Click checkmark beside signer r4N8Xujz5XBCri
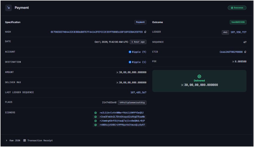The width and height of the screenshot is (254, 147). click(x=96, y=125)
